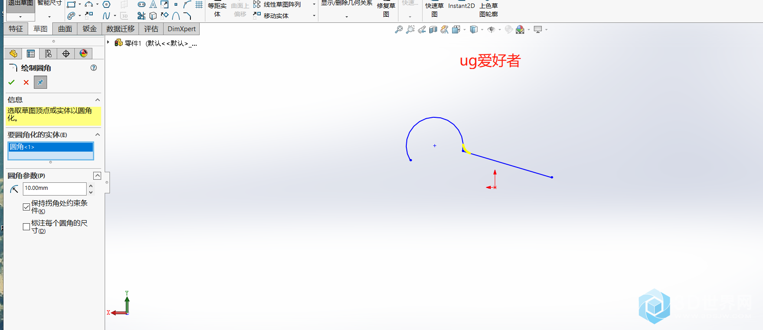Click the fillet radius 10.00mm field
Viewport: 763px width, 330px height.
(55, 189)
